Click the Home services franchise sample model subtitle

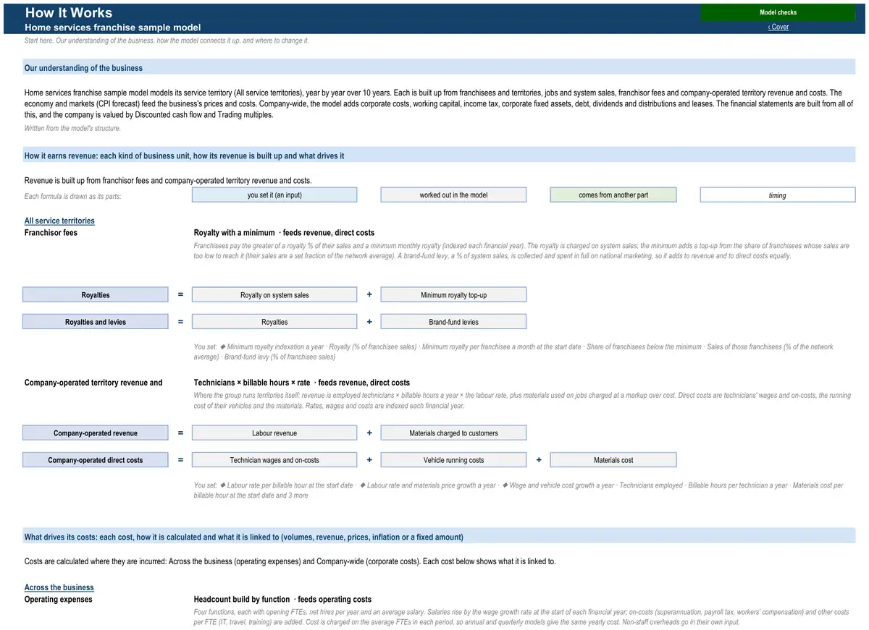pos(112,27)
